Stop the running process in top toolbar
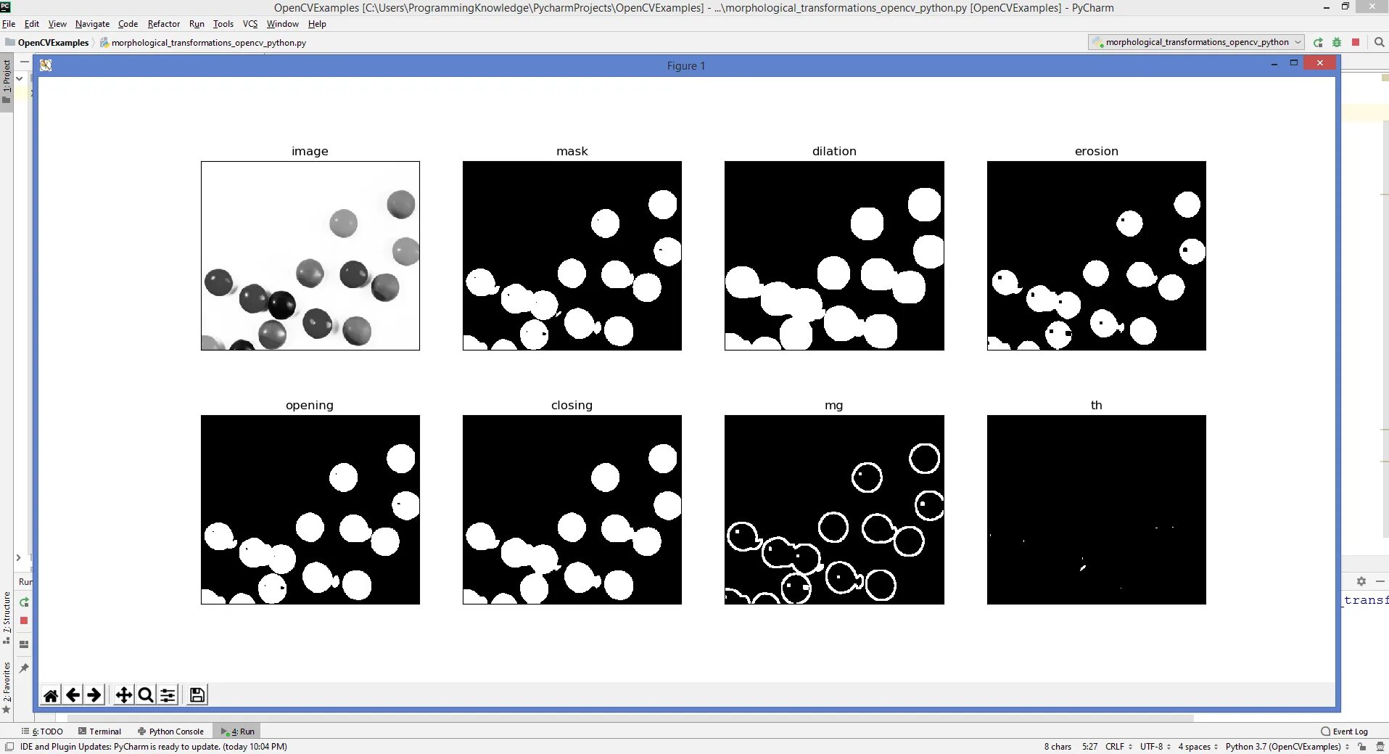1389x754 pixels. click(x=1356, y=42)
